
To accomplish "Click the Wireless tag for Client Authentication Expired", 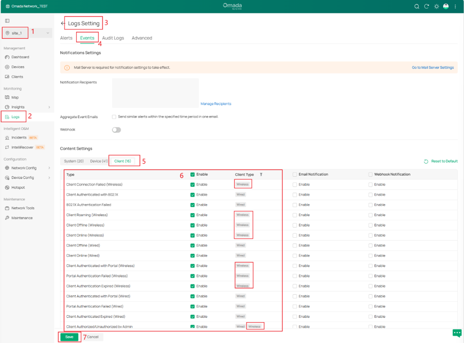I will point(243,286).
